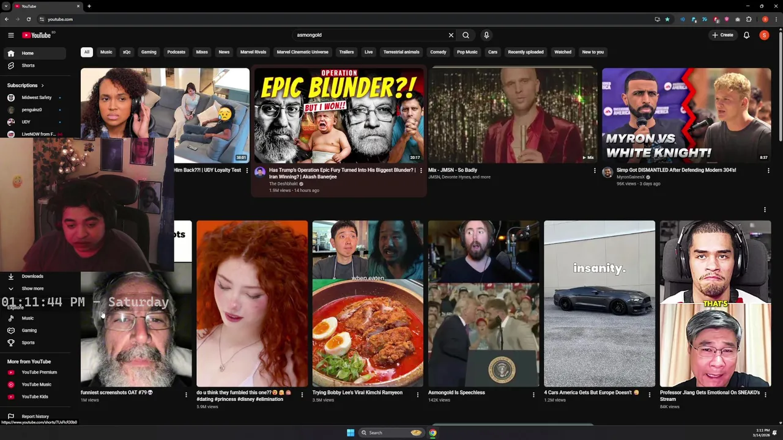
Task: Open the notifications bell
Action: [x=746, y=35]
